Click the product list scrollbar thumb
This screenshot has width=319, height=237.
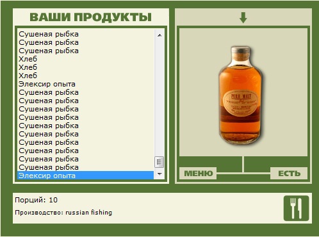click(159, 162)
